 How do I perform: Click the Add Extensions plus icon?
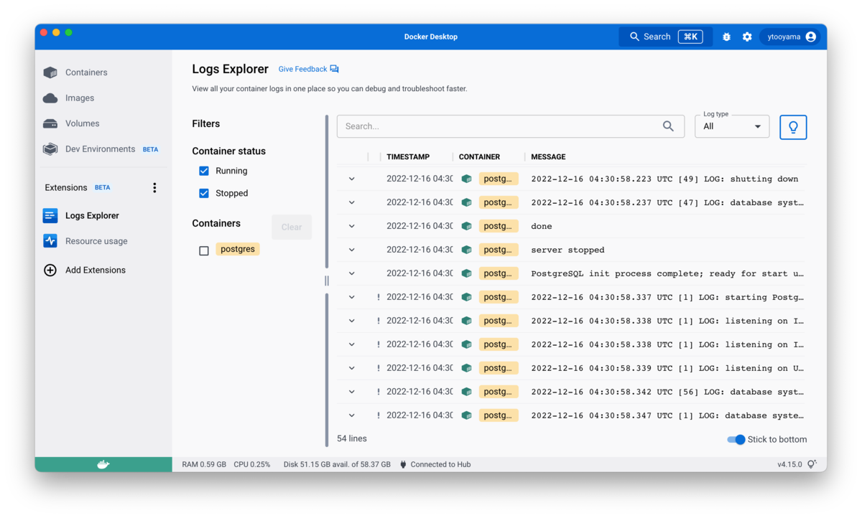click(50, 270)
